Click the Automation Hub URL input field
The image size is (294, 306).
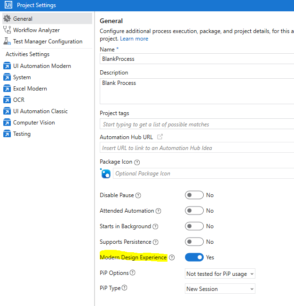point(197,147)
